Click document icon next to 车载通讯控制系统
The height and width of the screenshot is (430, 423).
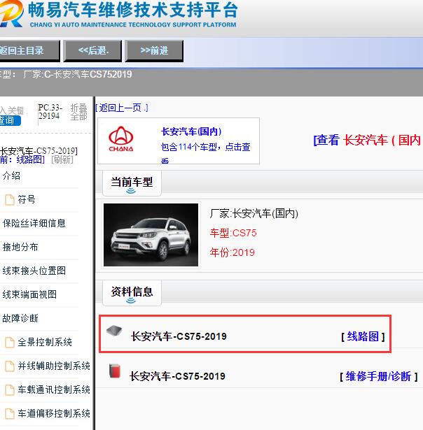[10, 390]
